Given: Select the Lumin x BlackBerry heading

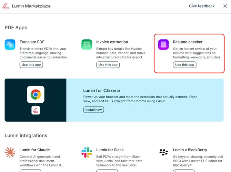Looking at the screenshot, I should 190,150.
